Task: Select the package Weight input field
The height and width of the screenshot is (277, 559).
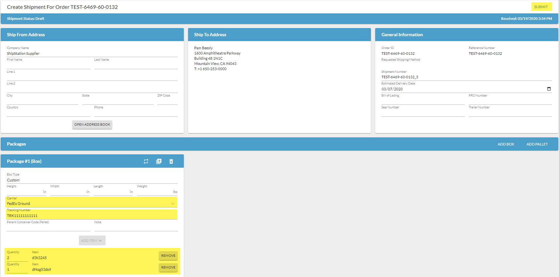Action: [154, 192]
